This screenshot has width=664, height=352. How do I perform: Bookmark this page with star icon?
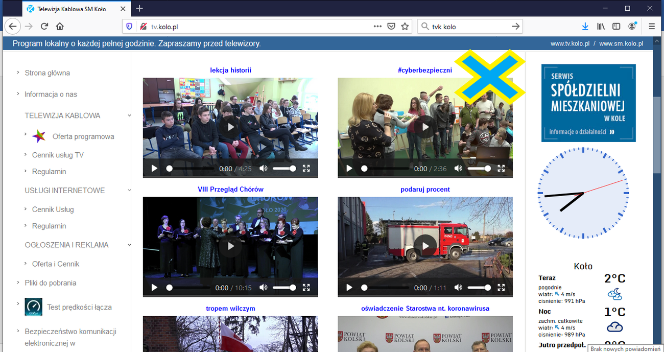point(405,26)
